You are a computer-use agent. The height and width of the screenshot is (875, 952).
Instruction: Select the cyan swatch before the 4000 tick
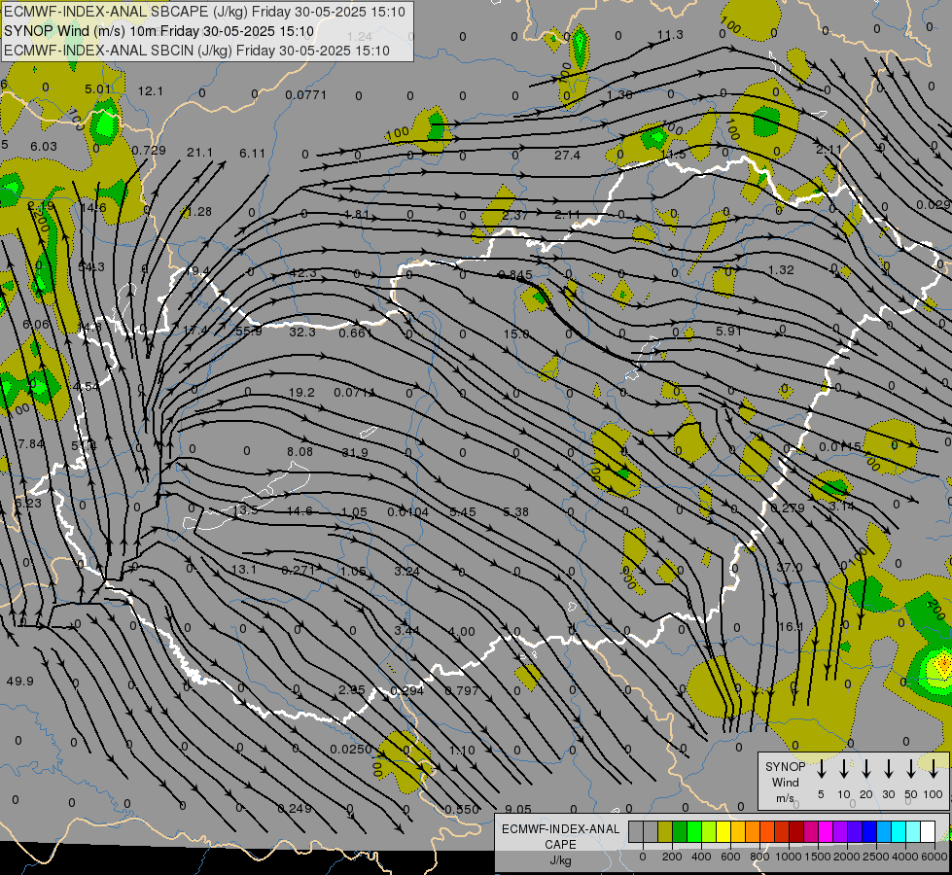[x=899, y=832]
